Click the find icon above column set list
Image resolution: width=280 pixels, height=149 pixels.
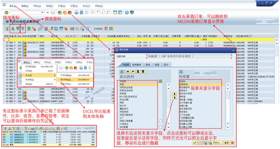[x=181, y=72]
